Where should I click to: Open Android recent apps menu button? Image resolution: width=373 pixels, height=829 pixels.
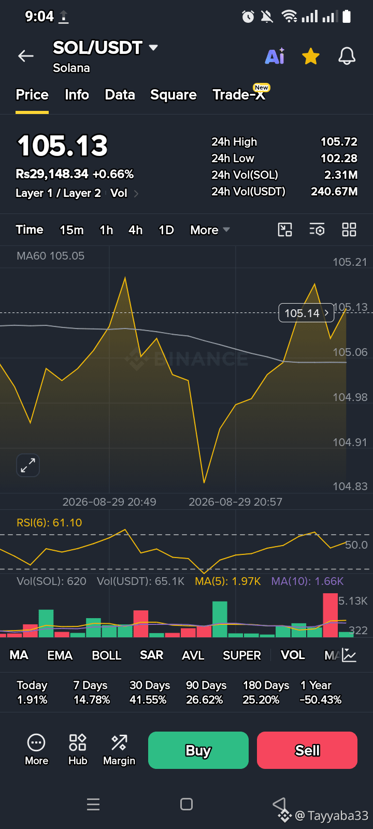93,804
